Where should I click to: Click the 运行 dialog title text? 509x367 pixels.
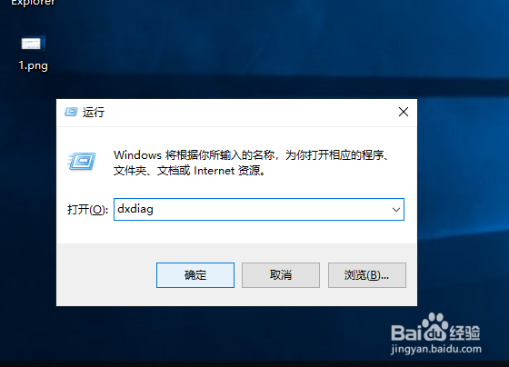tap(94, 113)
